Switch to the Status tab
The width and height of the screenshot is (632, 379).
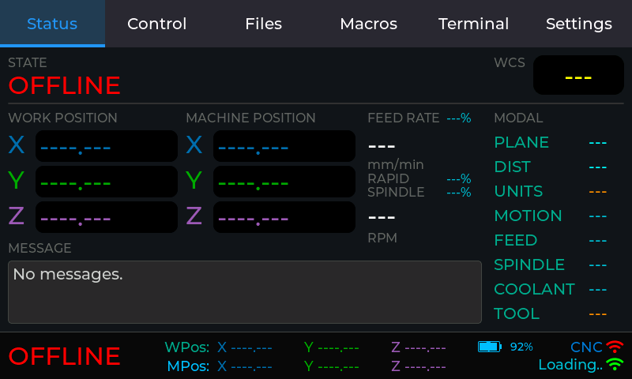tap(52, 24)
